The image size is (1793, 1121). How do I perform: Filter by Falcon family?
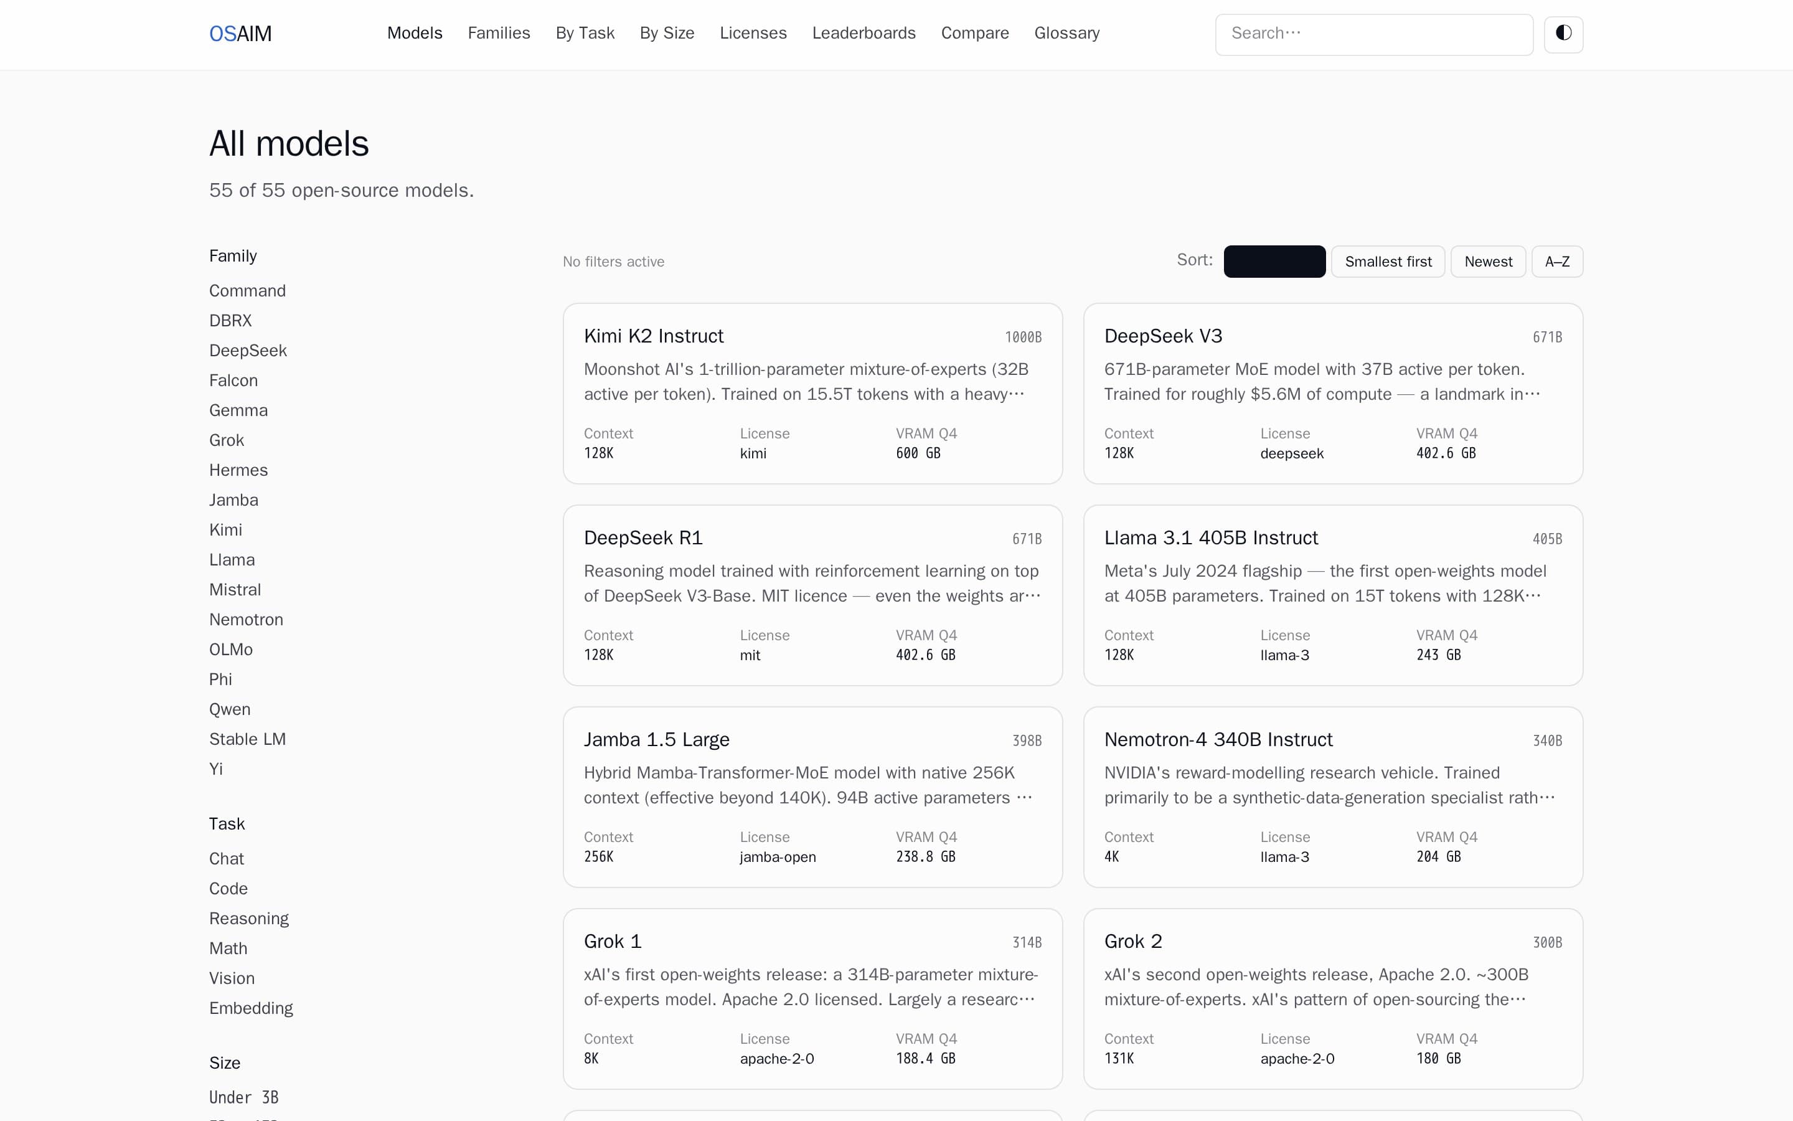(x=233, y=381)
